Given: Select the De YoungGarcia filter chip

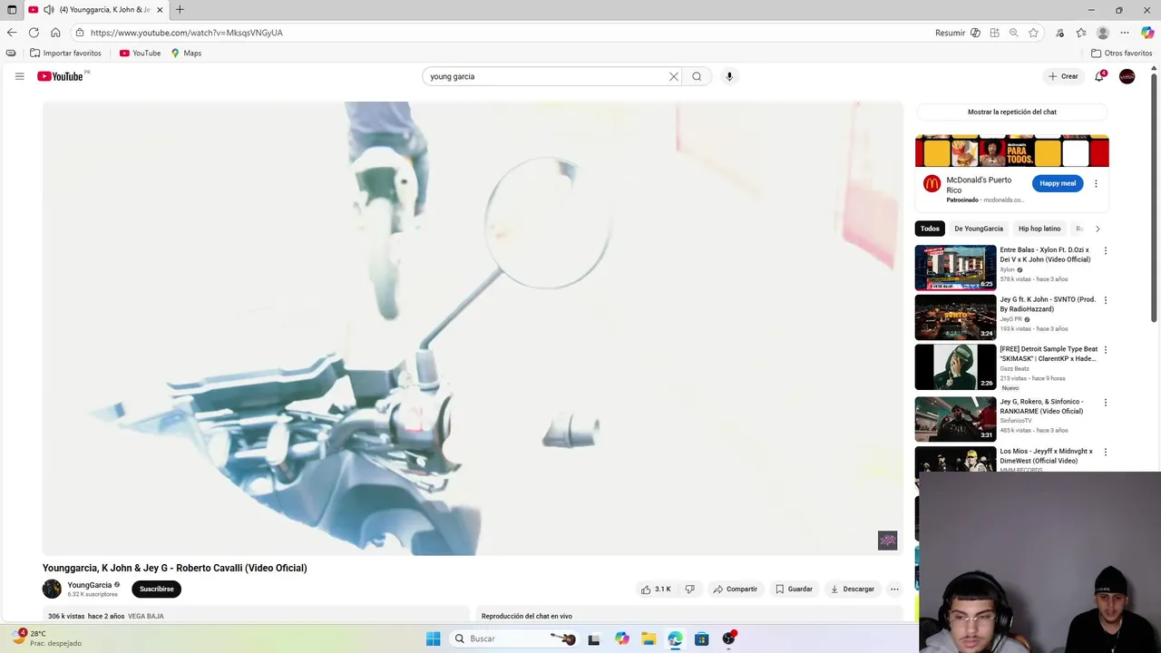Looking at the screenshot, I should tap(979, 229).
